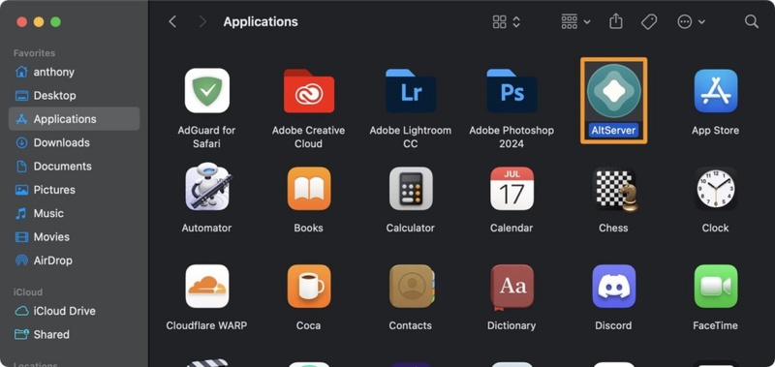
Task: Click the iCloud section header
Action: (28, 291)
